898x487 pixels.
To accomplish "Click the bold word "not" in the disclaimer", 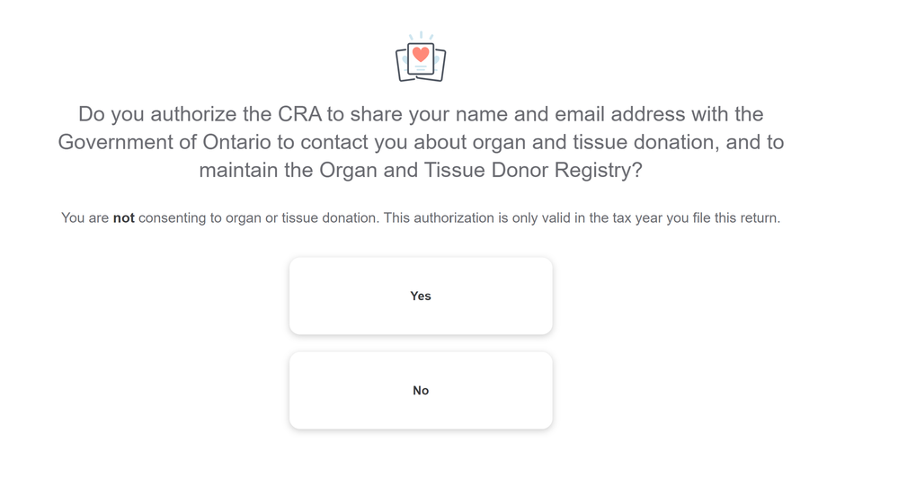I will tap(124, 218).
